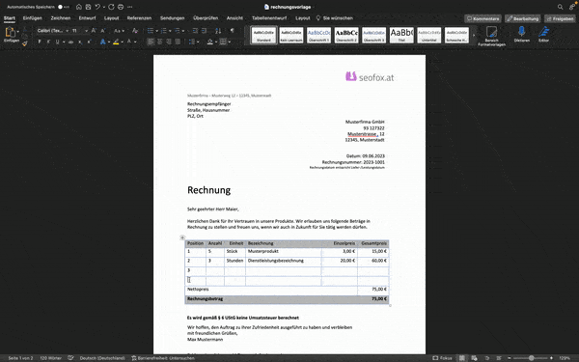Open the Tabellenentwurf tab
This screenshot has width=579, height=362.
(x=269, y=18)
